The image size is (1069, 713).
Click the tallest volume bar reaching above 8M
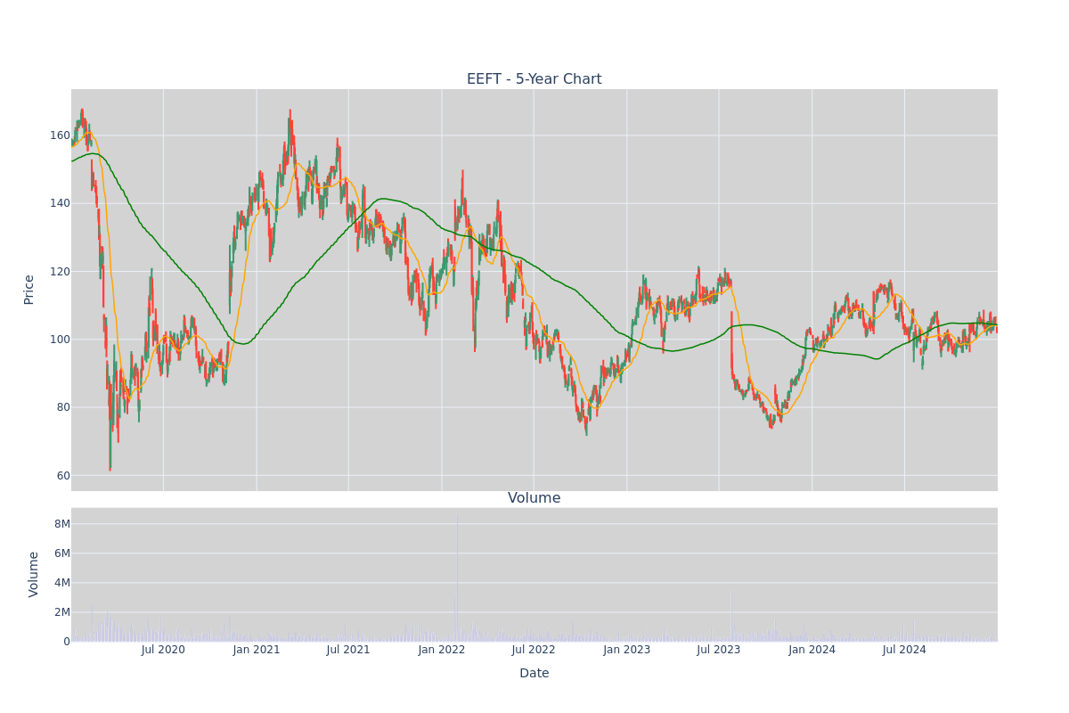[x=458, y=578]
